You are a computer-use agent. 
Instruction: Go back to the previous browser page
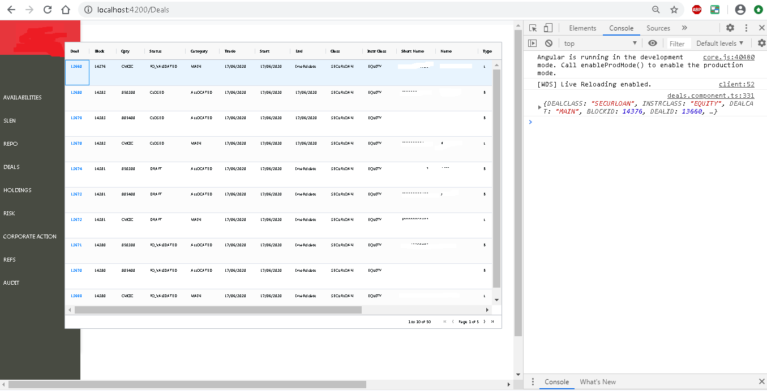pyautogui.click(x=11, y=10)
